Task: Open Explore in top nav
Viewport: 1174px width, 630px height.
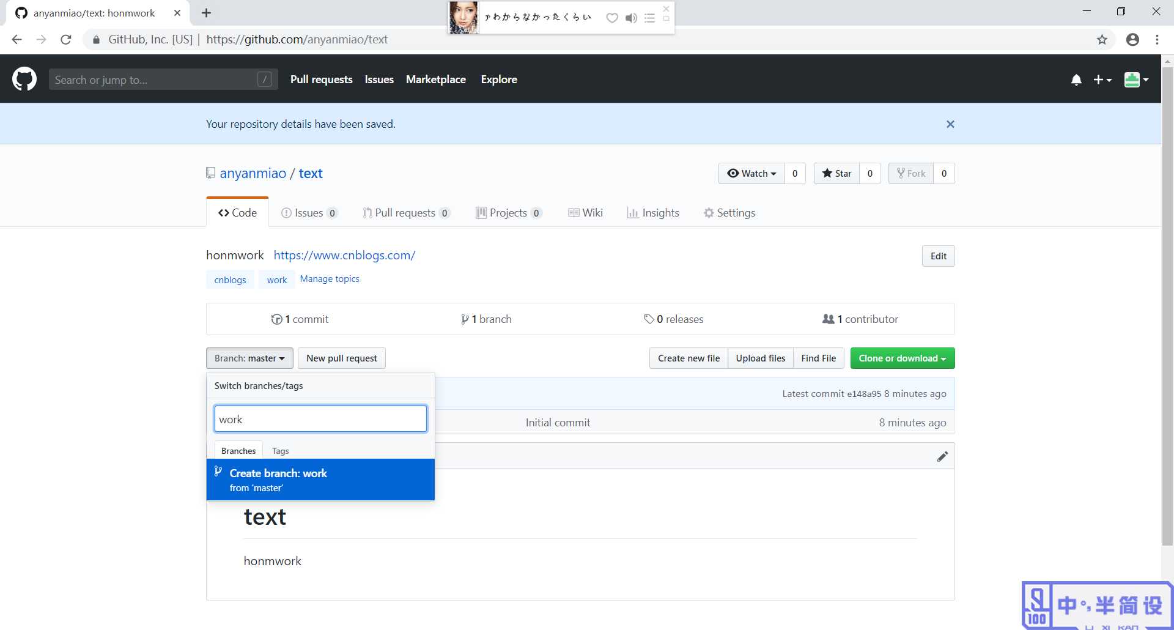Action: 499,80
